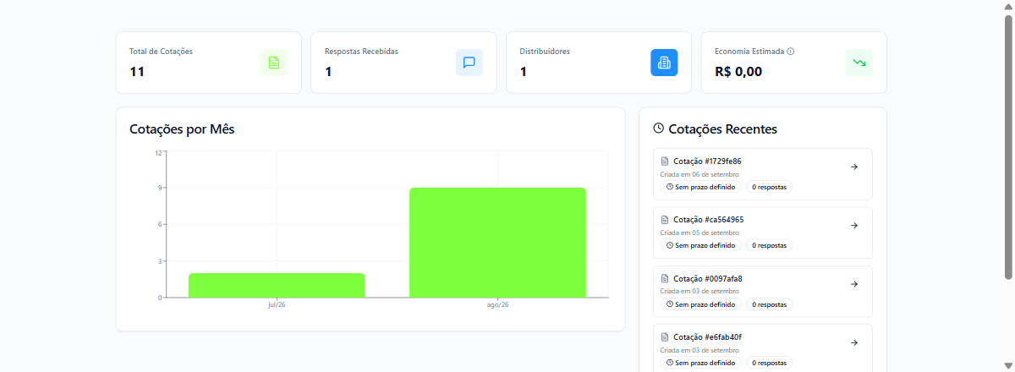Click the chat bubble icon in Respostas Recebidas
Image resolution: width=1015 pixels, height=372 pixels.
pyautogui.click(x=469, y=63)
